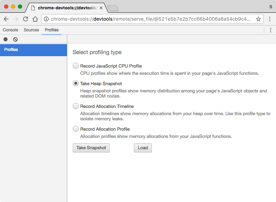Select Take Heap Snapshot radio button
276x202 pixels.
(x=76, y=83)
